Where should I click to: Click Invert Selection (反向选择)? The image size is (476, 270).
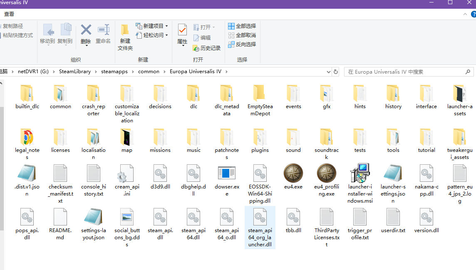click(242, 45)
